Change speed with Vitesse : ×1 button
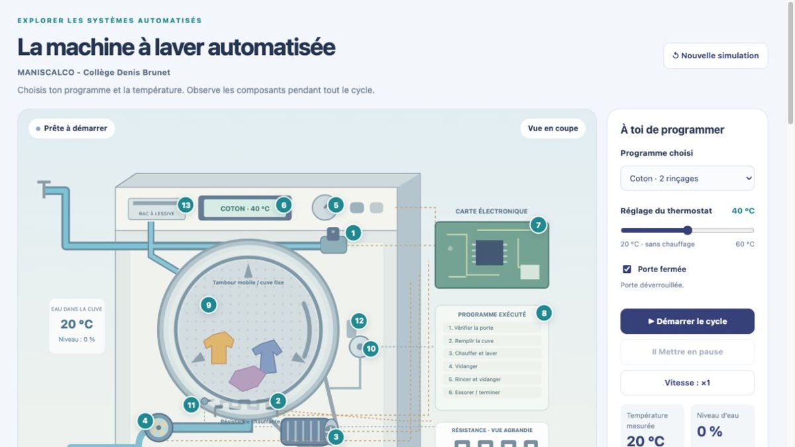This screenshot has height=447, width=795. pos(687,383)
